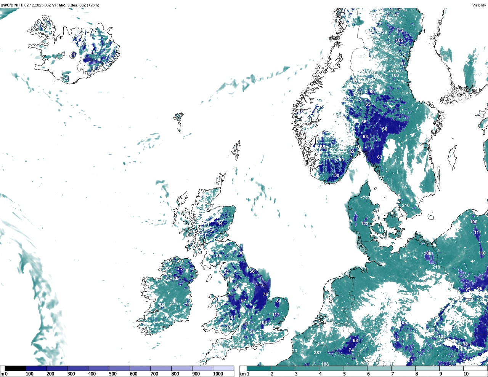This screenshot has height=377, width=488.
Task: Select the 800–900 m legend swatch
Action: pyautogui.click(x=181, y=368)
